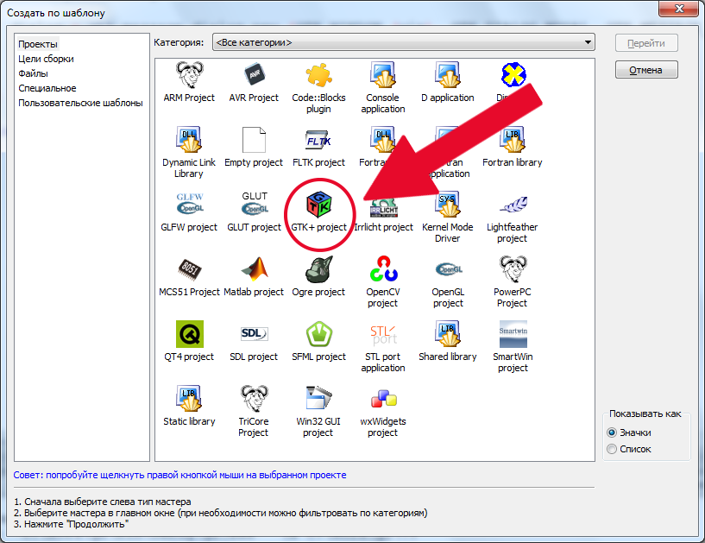
Task: Select the Matlab project template
Action: (x=254, y=276)
